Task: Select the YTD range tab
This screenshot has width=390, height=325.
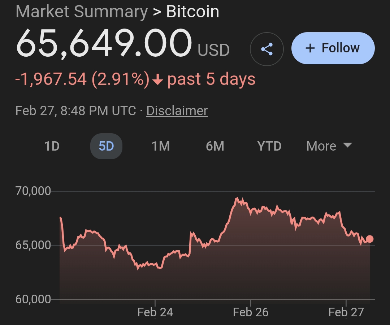Action: [269, 146]
